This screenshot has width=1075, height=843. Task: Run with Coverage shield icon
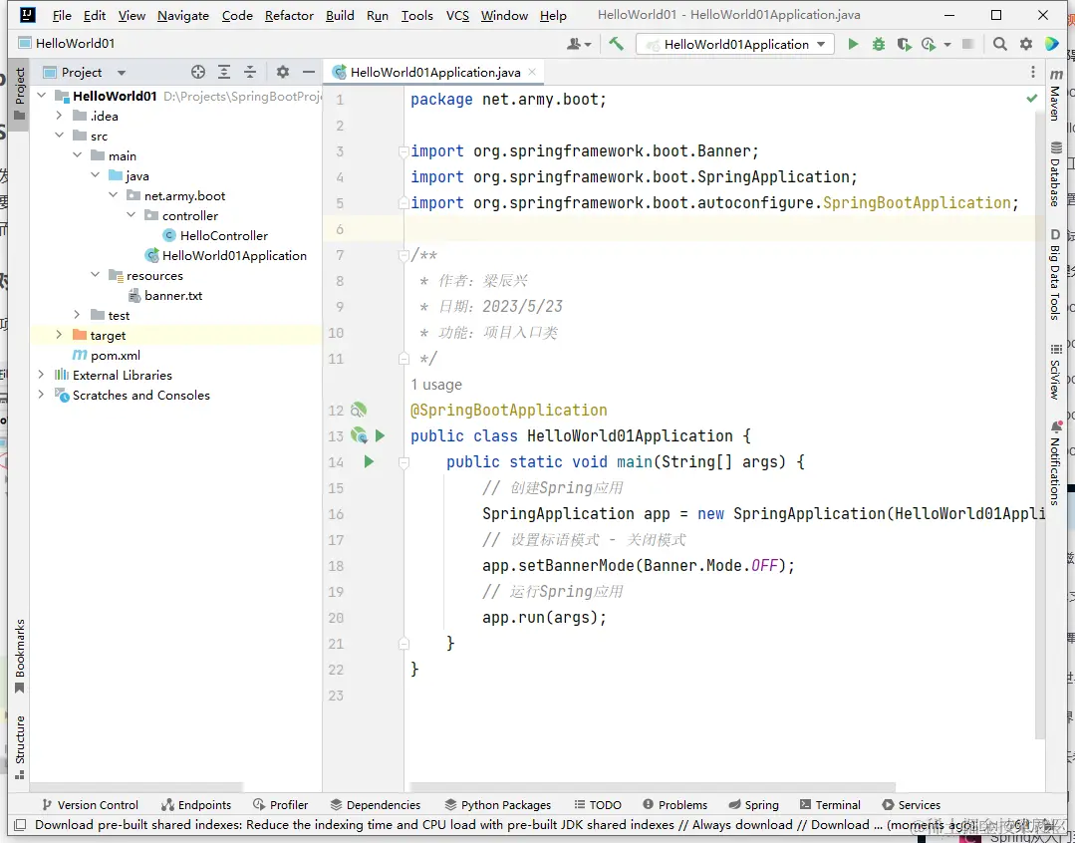coord(903,44)
